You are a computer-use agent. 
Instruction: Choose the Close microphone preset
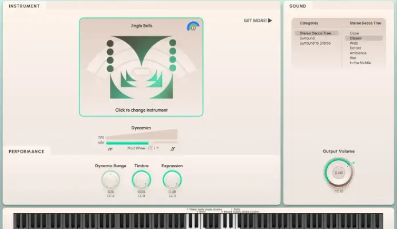click(x=355, y=33)
